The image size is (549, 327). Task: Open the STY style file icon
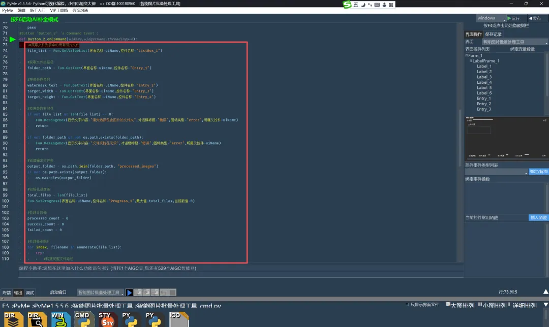108,319
